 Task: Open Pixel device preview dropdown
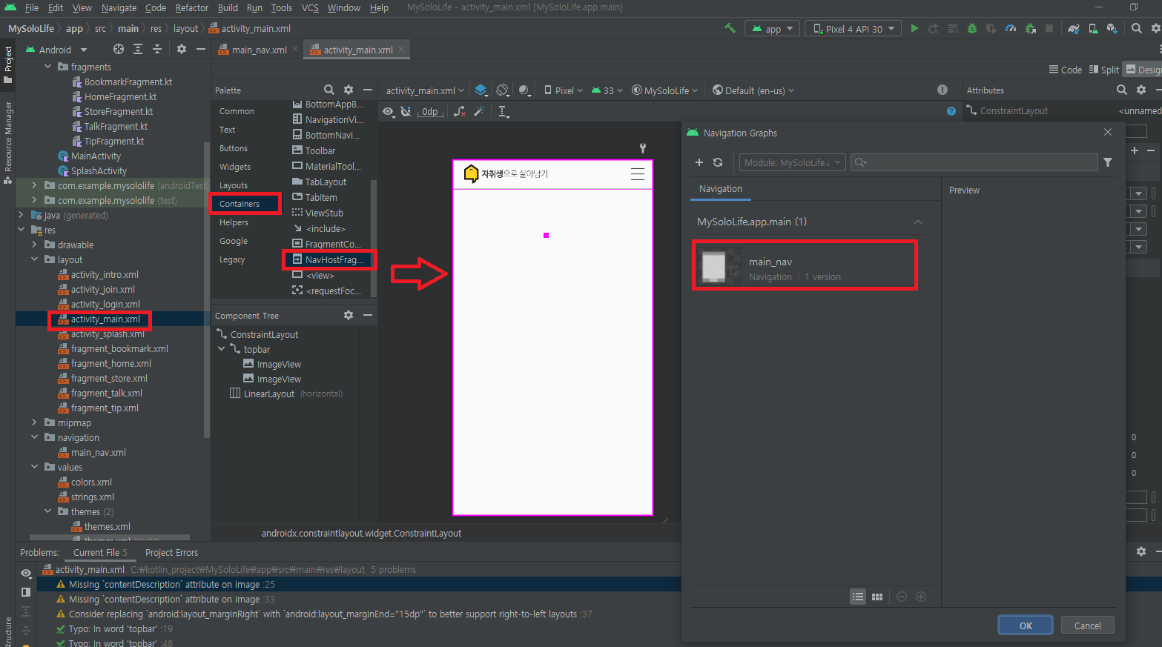(x=564, y=90)
